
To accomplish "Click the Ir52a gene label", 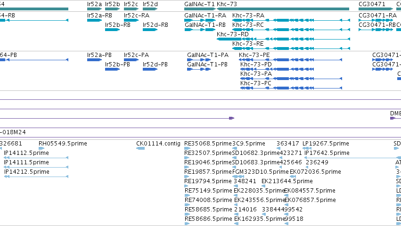I will click(x=94, y=4).
